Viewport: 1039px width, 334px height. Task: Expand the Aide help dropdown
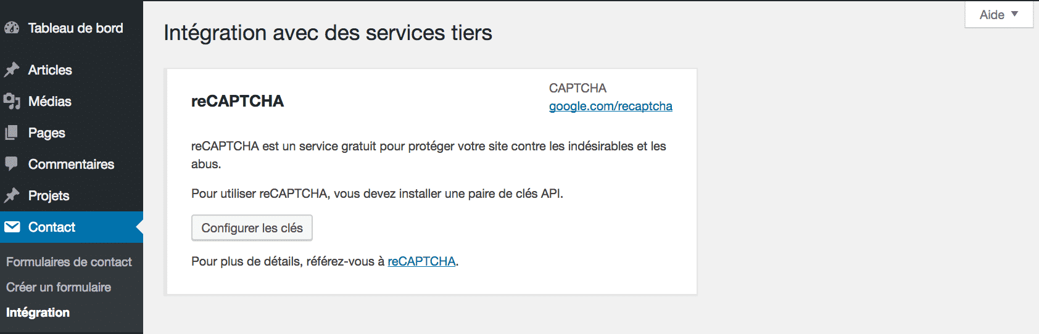pos(998,15)
